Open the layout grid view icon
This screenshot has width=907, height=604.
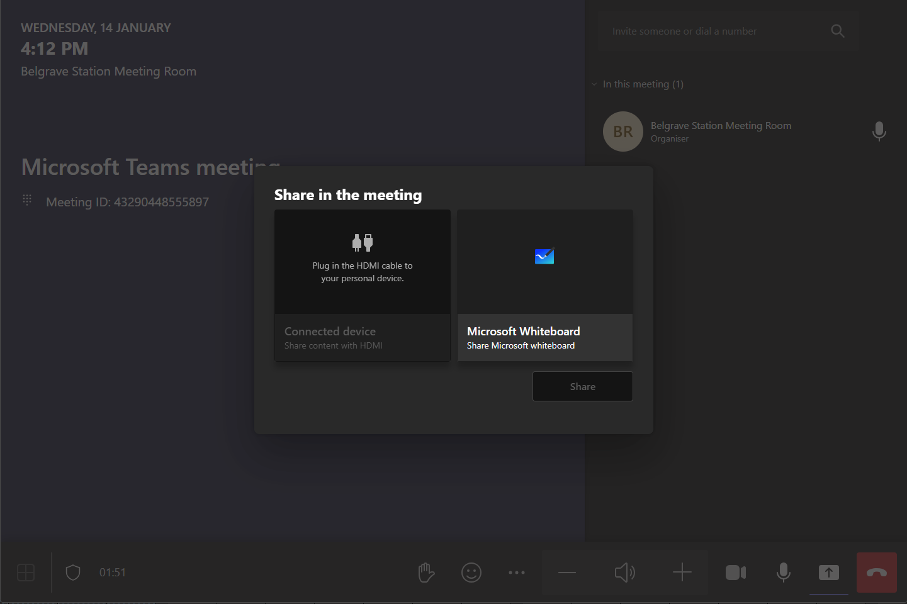pos(26,573)
